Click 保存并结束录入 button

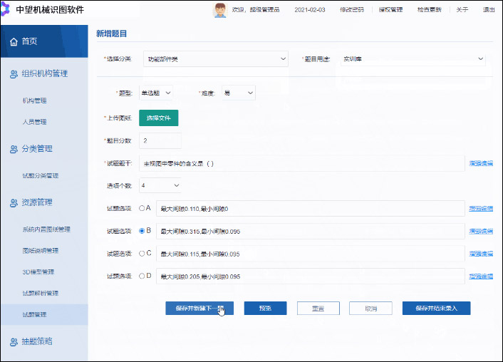(436, 309)
